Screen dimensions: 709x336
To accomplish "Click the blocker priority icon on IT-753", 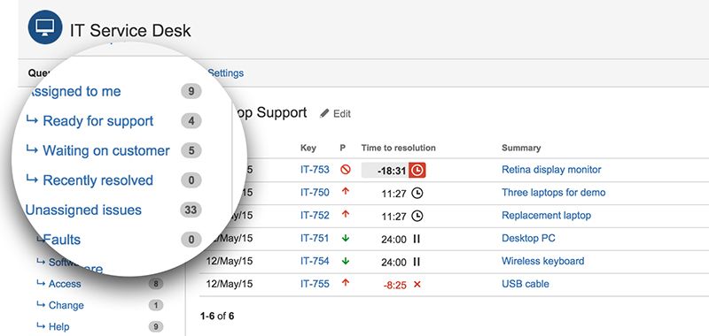I will pos(346,170).
